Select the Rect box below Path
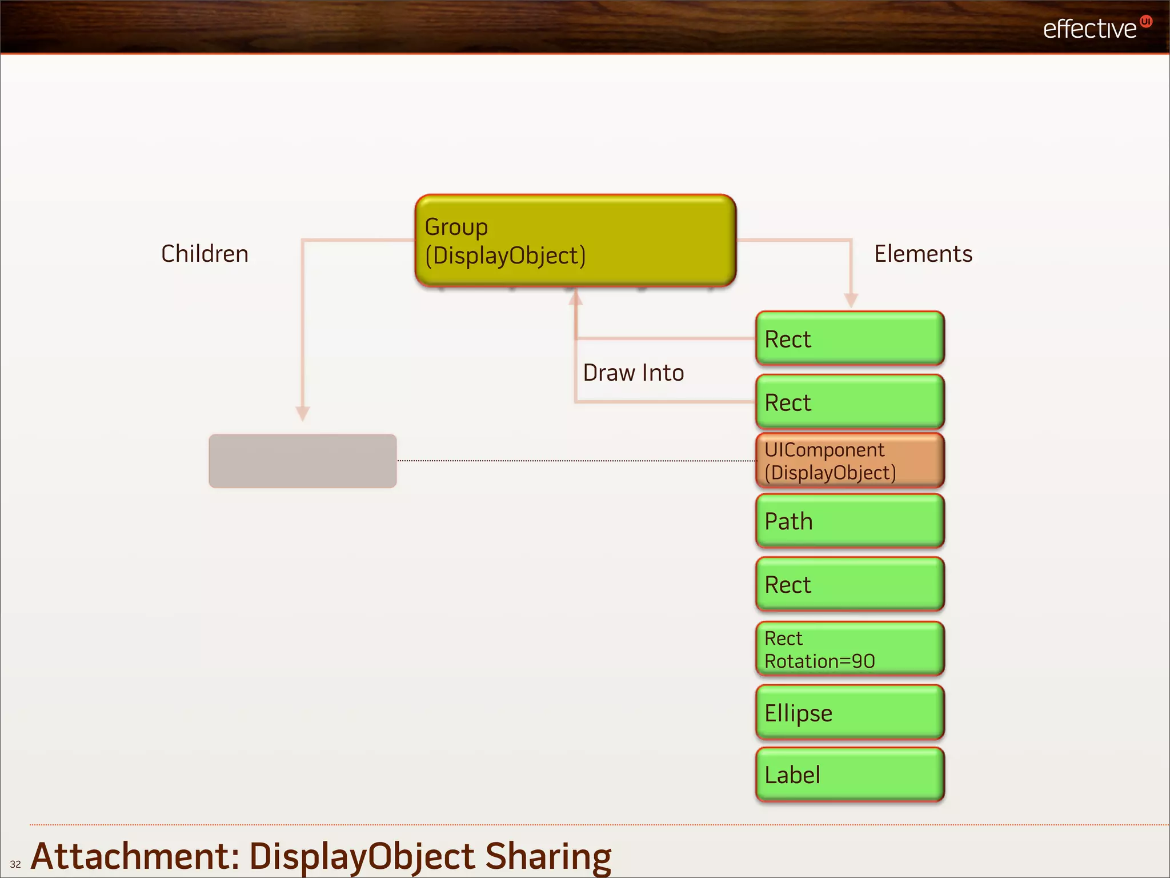The width and height of the screenshot is (1170, 878). point(850,584)
